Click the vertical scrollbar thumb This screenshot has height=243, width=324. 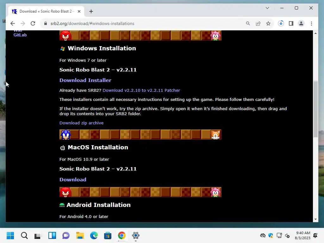click(315, 109)
